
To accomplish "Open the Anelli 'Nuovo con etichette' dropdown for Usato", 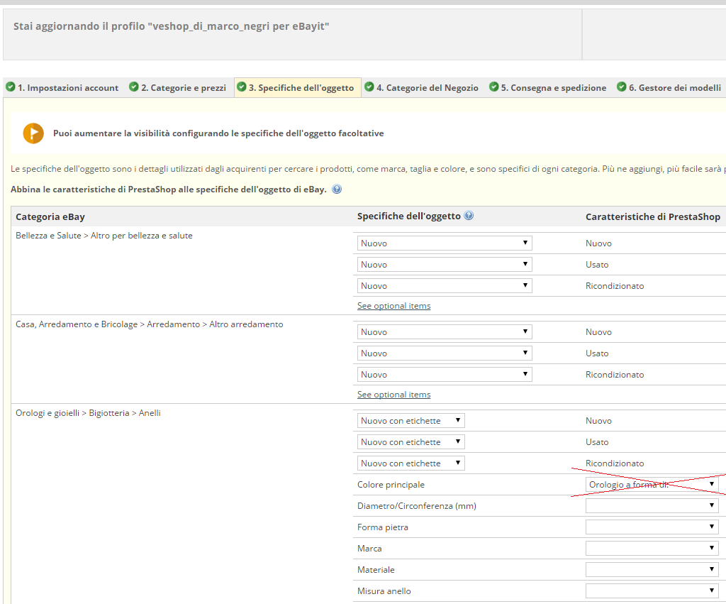I will coord(411,441).
